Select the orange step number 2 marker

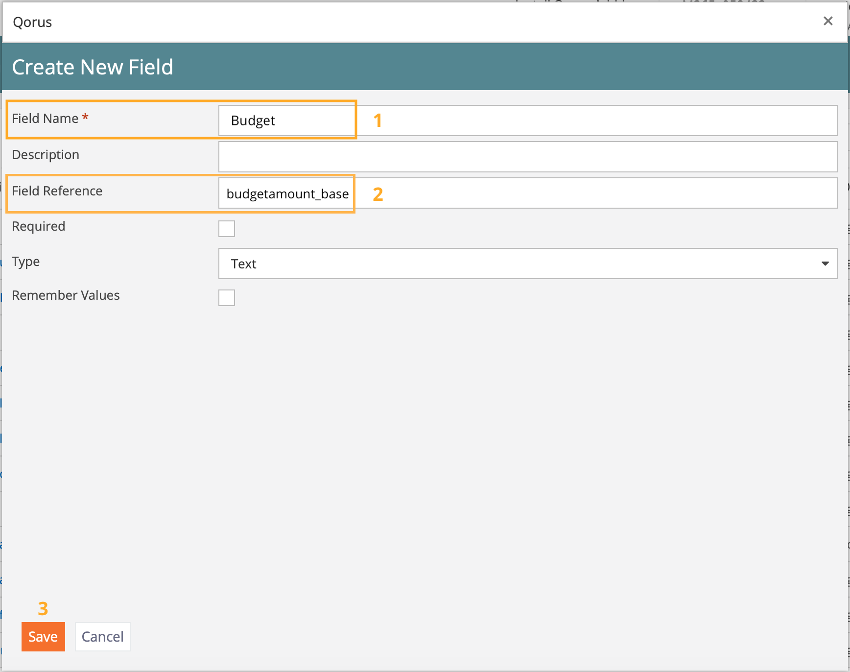(378, 194)
